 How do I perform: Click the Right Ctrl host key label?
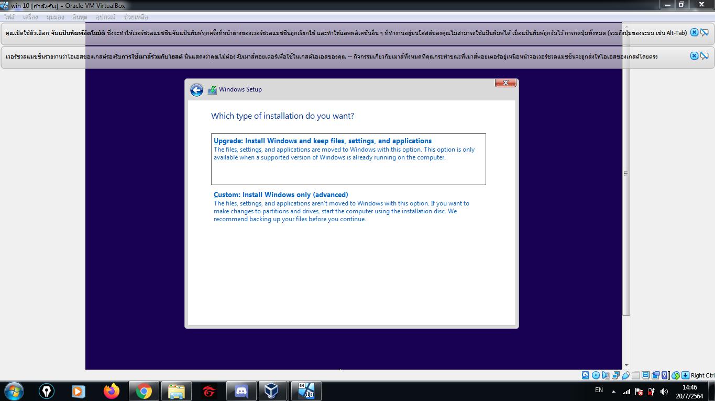(x=702, y=375)
